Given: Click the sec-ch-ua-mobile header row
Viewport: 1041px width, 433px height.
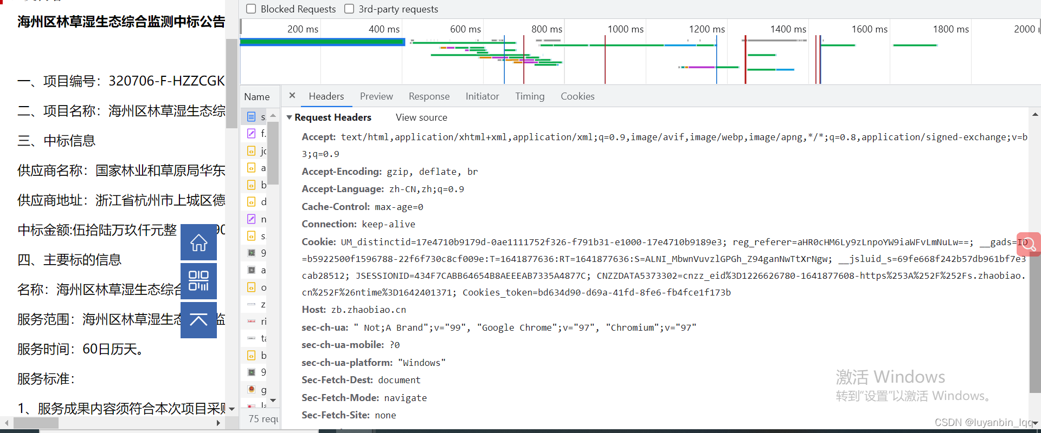Looking at the screenshot, I should [351, 345].
